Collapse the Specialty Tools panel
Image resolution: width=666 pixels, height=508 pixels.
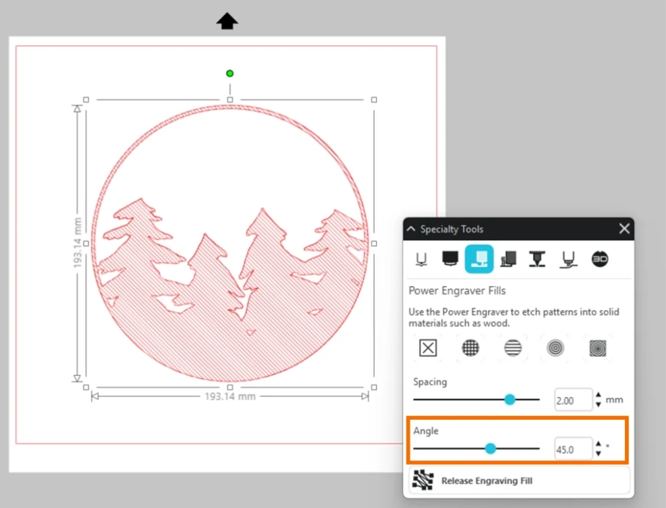click(411, 229)
